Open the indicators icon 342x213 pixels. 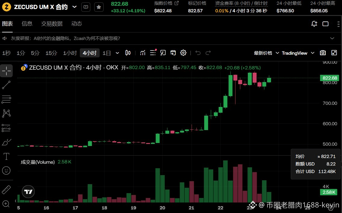point(143,53)
